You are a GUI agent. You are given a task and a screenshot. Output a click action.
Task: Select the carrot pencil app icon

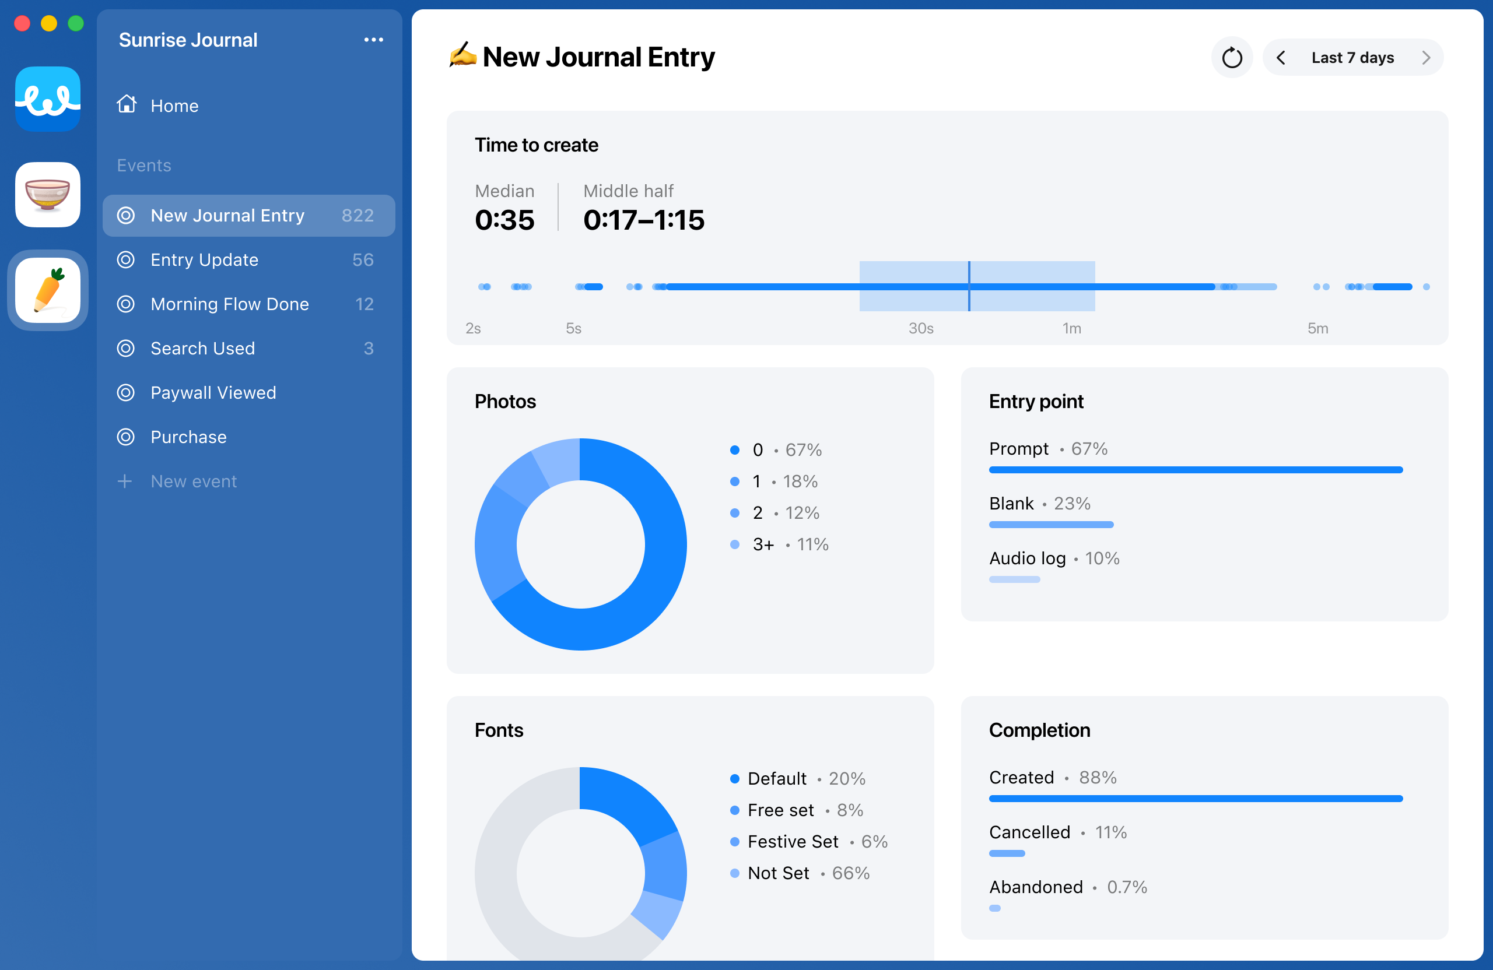coord(48,290)
